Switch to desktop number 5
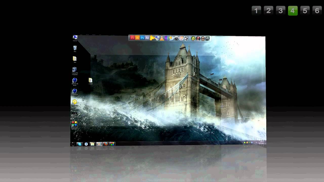 [x=305, y=11]
